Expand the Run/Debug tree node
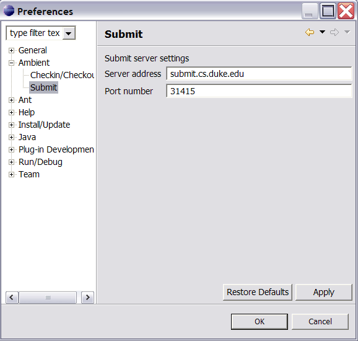Viewport: 358px width, 341px height. 11,162
